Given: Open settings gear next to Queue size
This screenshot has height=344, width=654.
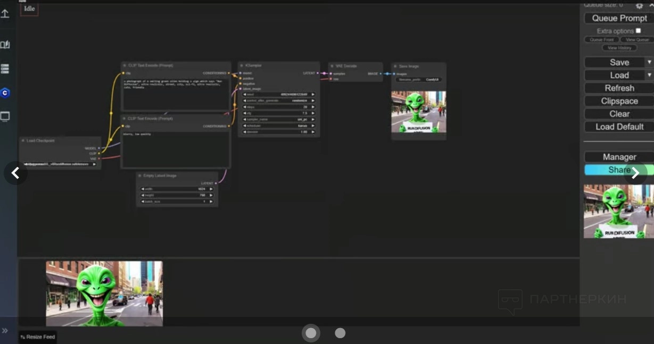Looking at the screenshot, I should (x=639, y=5).
